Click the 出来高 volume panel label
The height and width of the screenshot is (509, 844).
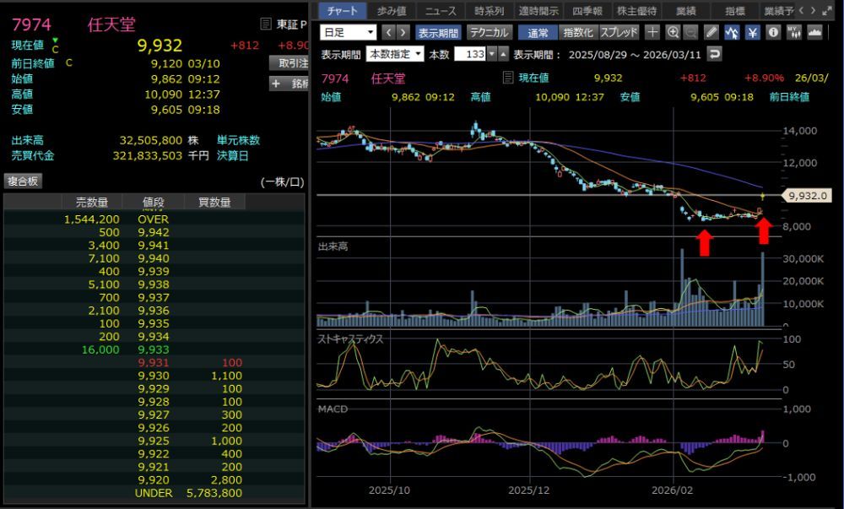click(333, 246)
